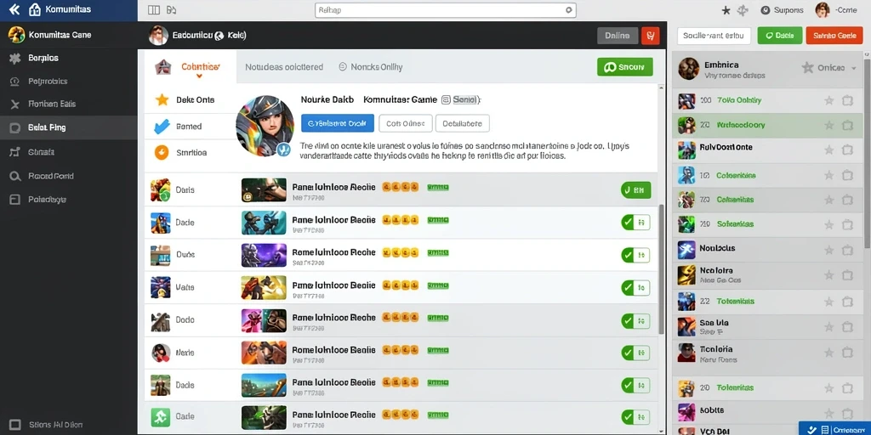
Task: Click the star icon beside Deke Onts
Action: [x=162, y=100]
